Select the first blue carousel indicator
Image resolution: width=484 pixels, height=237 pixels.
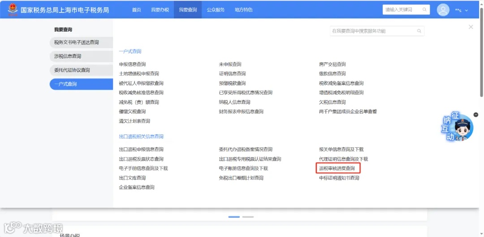coord(234,217)
